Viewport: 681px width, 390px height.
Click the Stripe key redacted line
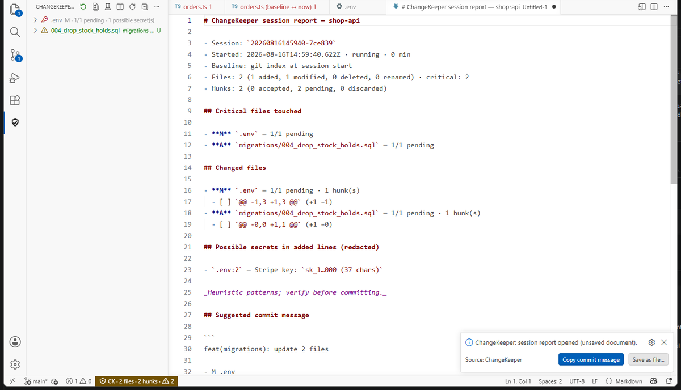coord(293,270)
